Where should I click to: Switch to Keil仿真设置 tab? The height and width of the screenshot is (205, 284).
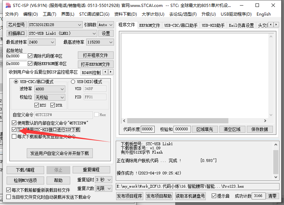(x=241, y=25)
